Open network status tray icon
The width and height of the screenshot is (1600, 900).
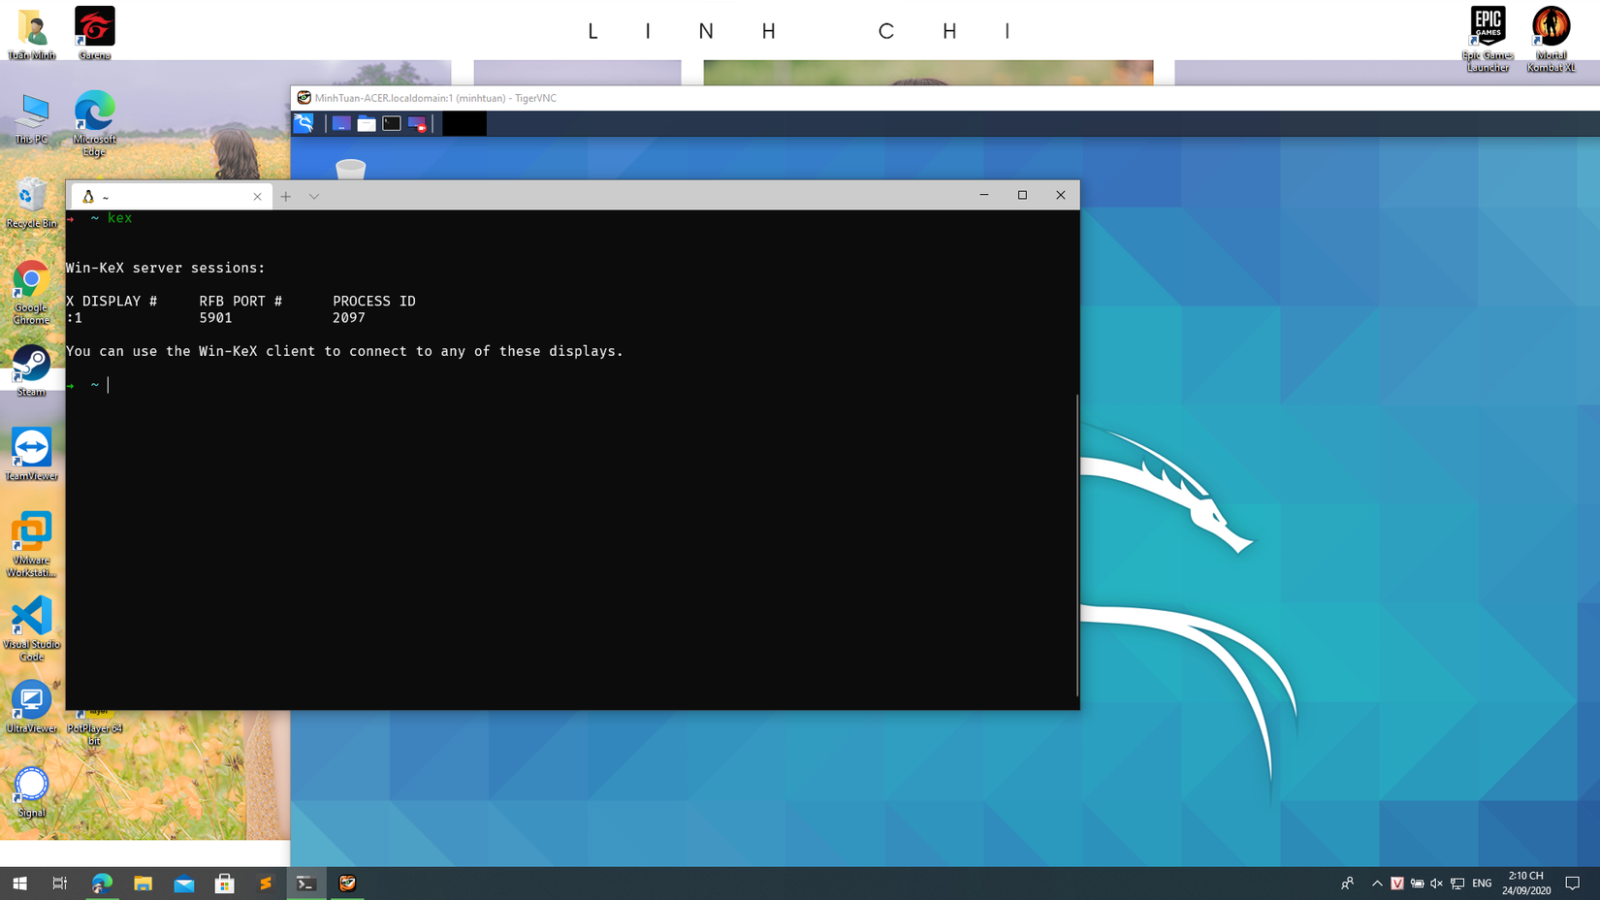[1457, 884]
